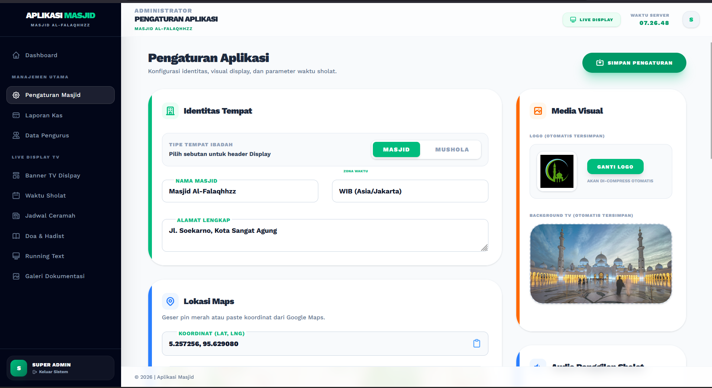Click the location pin icon beside Lokasi Maps
This screenshot has height=388, width=712.
point(170,301)
